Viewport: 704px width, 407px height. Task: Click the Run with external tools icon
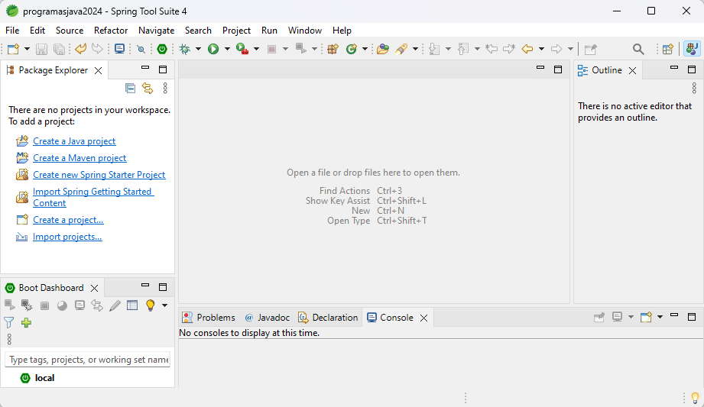[242, 49]
